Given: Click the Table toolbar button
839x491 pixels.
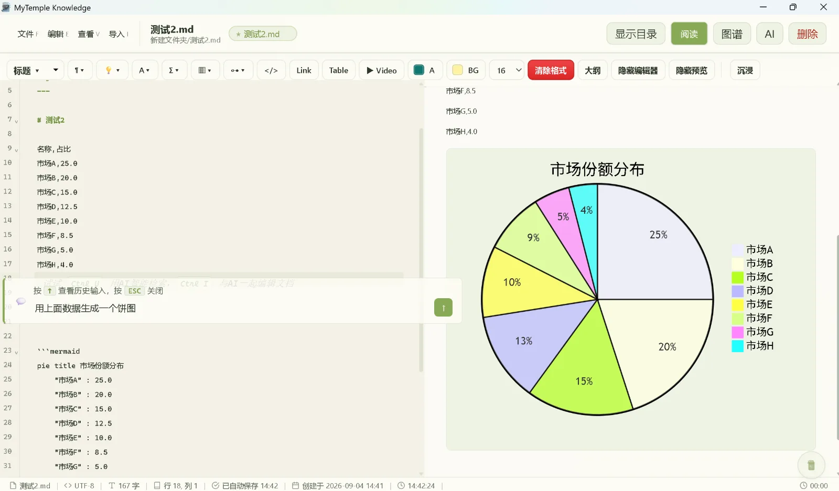Looking at the screenshot, I should coord(339,70).
